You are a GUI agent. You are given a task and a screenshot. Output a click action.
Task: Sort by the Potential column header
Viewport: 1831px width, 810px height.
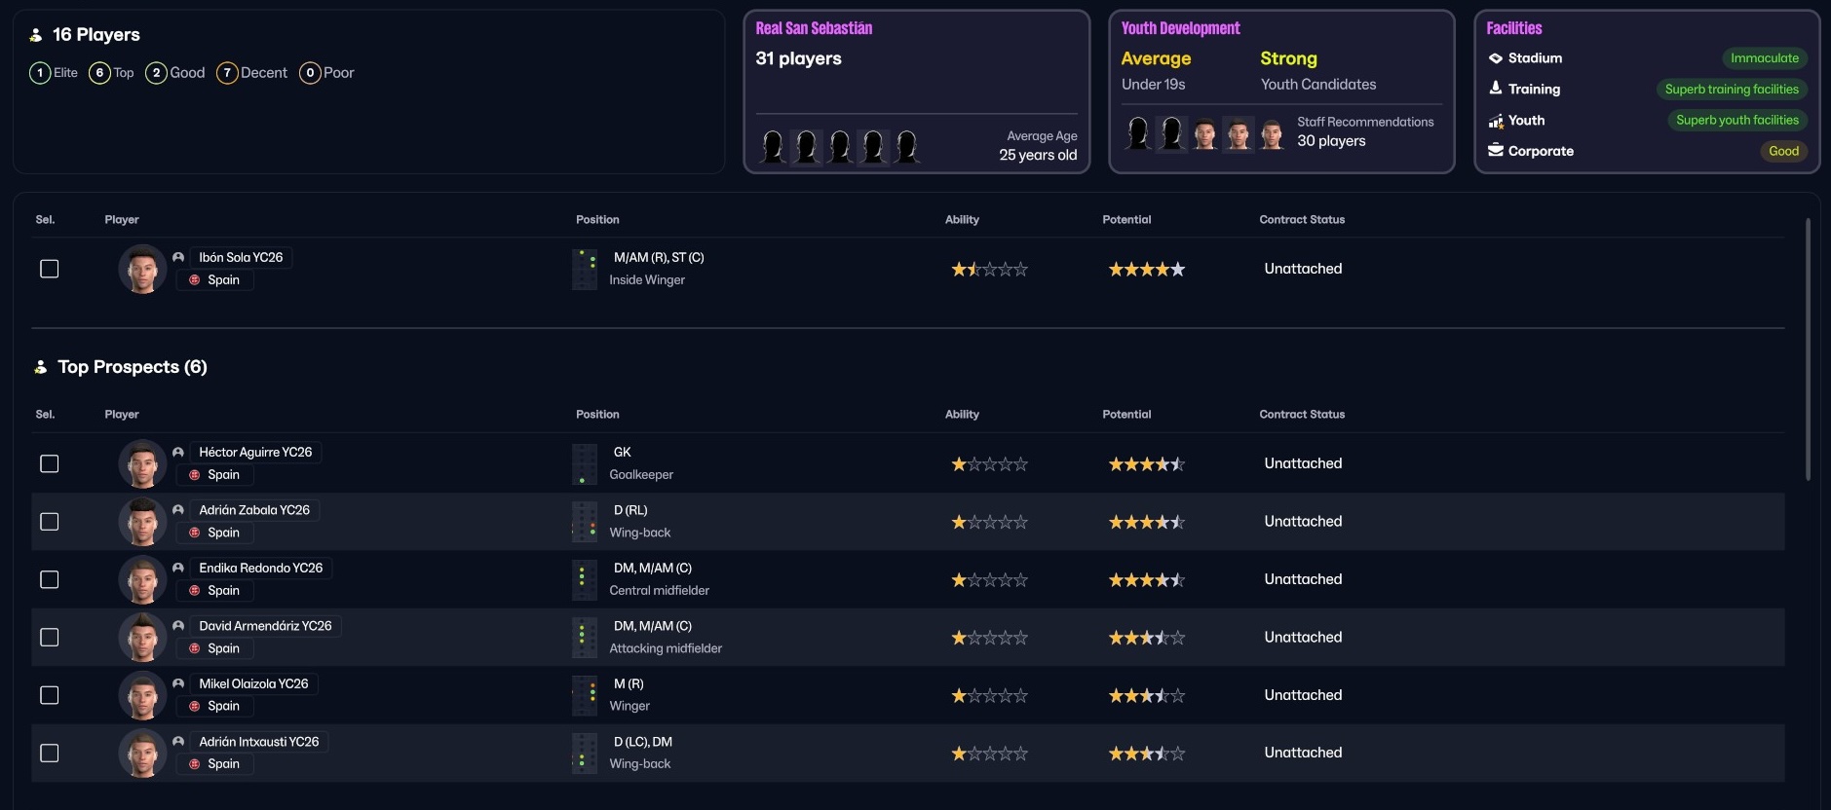[x=1125, y=220]
